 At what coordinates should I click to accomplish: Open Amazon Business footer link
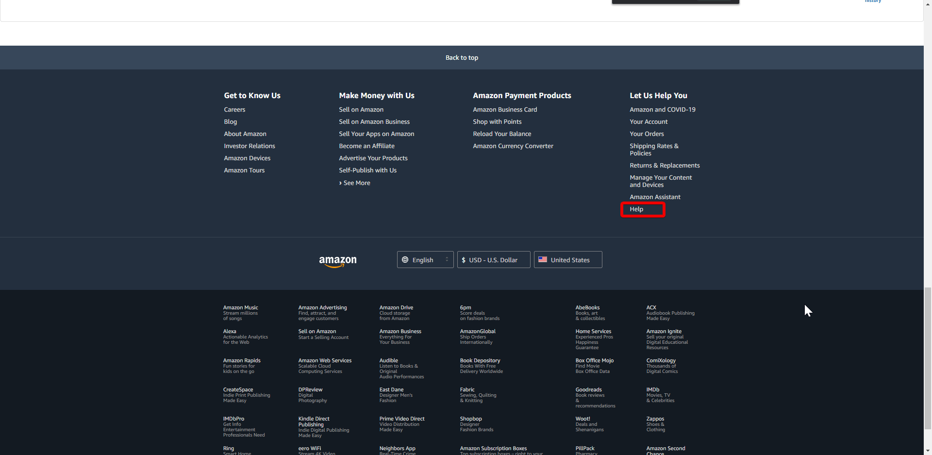click(400, 337)
